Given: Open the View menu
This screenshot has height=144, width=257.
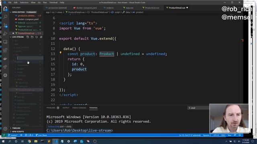Looking at the screenshot, I should click(33, 2).
